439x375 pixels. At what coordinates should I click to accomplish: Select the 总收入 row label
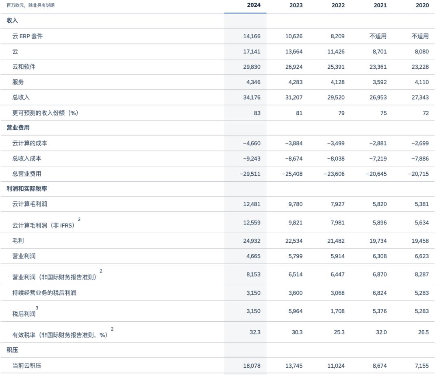click(21, 97)
